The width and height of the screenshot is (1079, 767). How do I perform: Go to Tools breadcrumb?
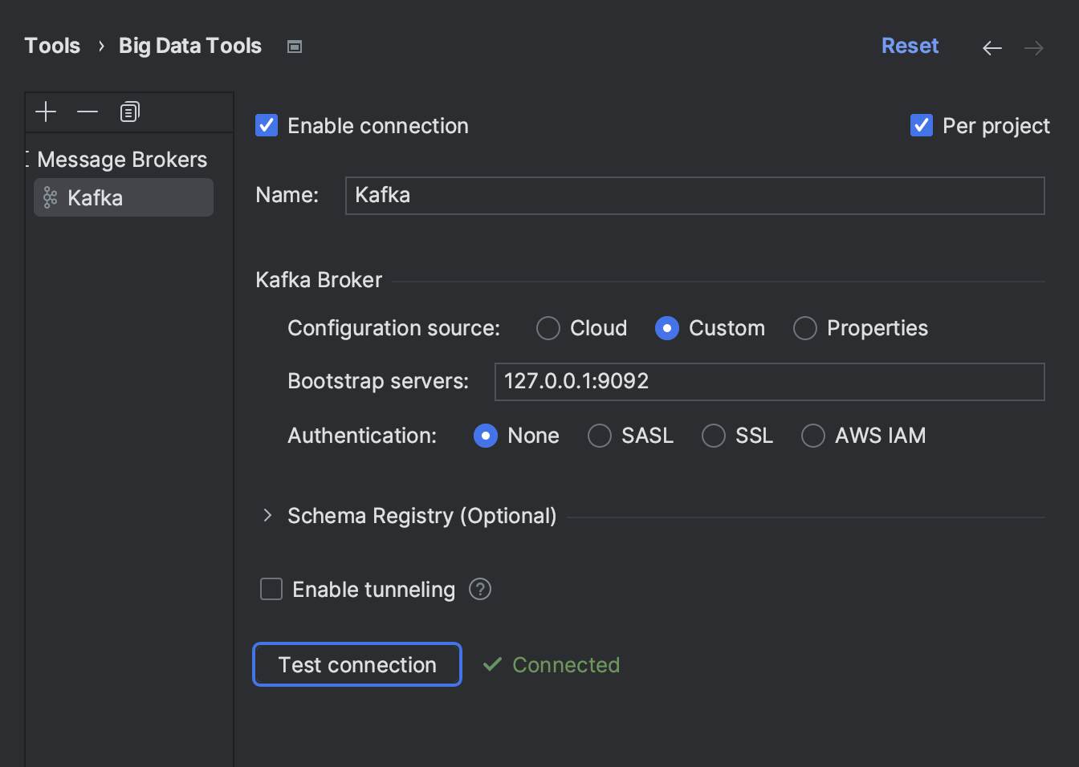52,46
